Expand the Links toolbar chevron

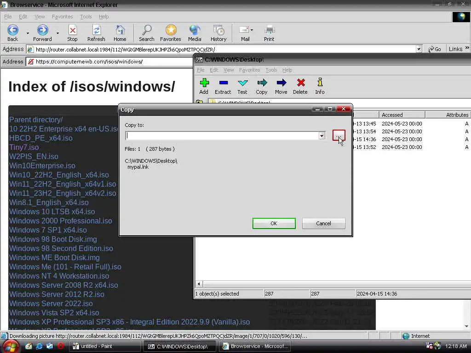click(467, 48)
